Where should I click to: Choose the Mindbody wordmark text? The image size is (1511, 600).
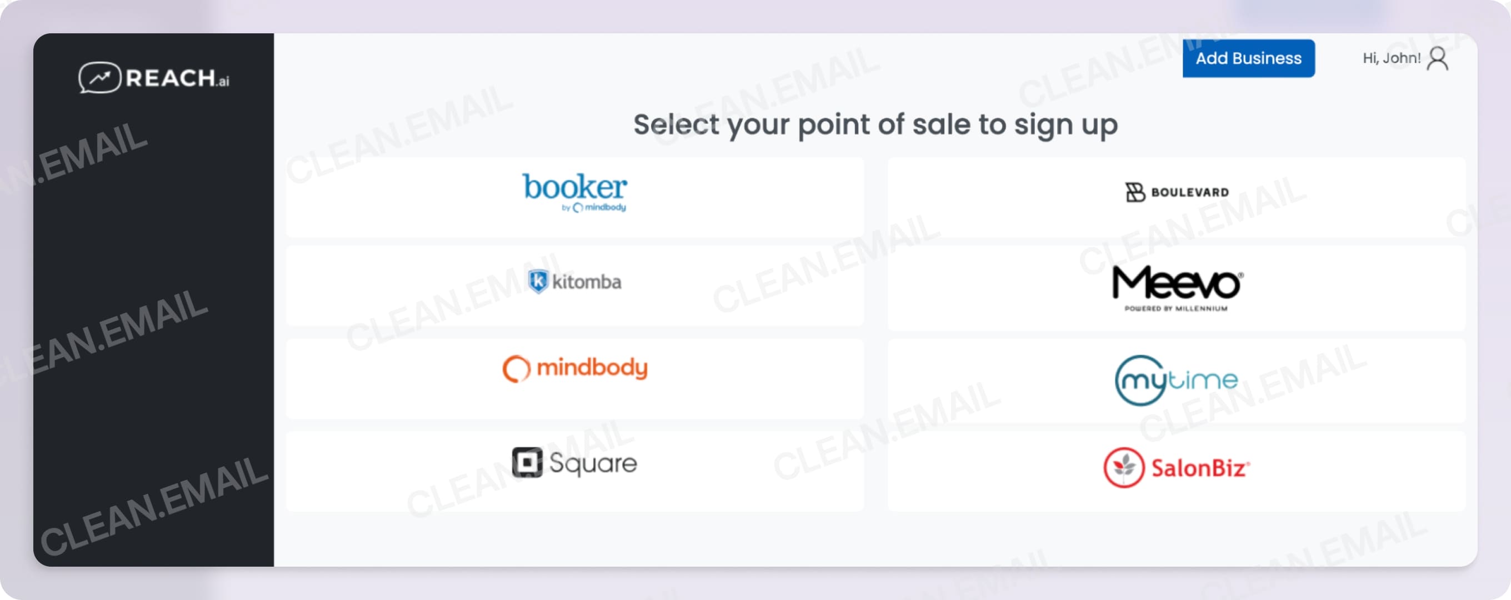[x=592, y=368]
